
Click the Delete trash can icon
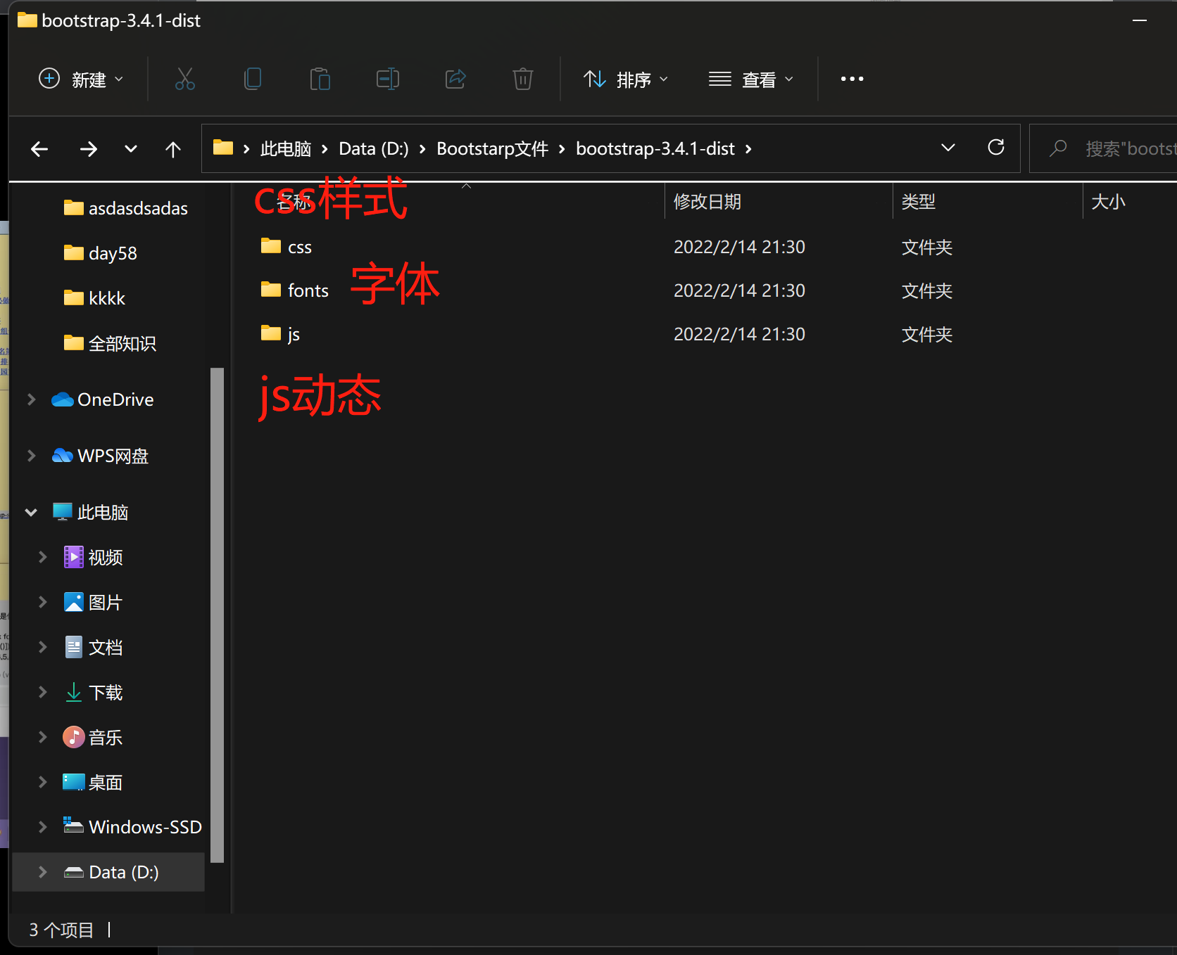(522, 79)
